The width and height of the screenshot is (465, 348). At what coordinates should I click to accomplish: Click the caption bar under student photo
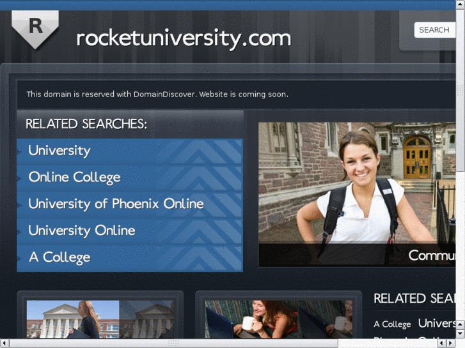click(357, 255)
